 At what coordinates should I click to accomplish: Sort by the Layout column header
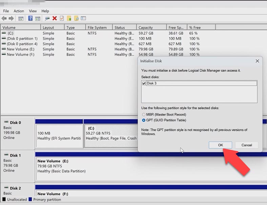(53, 27)
